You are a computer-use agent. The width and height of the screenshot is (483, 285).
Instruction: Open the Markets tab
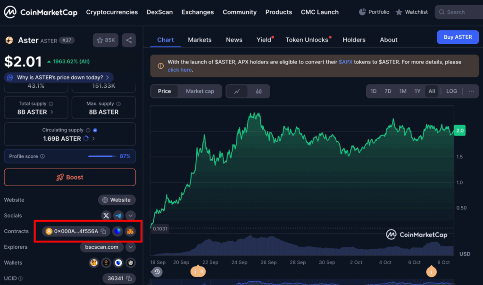200,40
